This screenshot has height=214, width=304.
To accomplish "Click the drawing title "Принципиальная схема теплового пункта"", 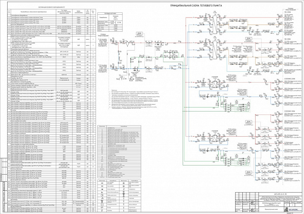I will click(196, 6).
